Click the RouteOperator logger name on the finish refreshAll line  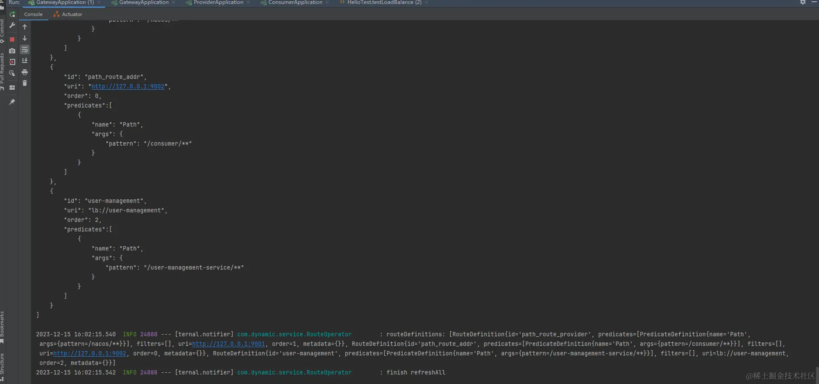coord(295,372)
